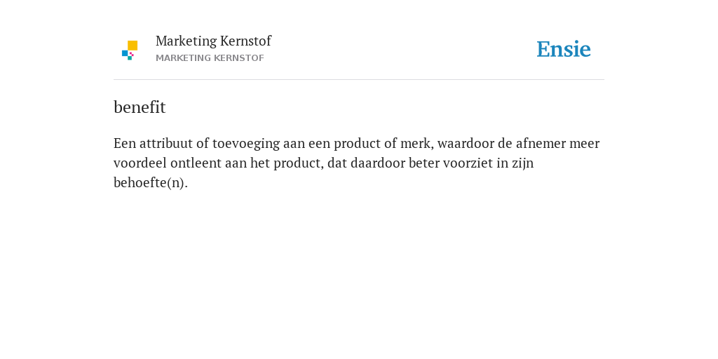The height and width of the screenshot is (359, 718).
Task: Click the word 'behoefte(n)' in the last line
Action: (x=151, y=183)
